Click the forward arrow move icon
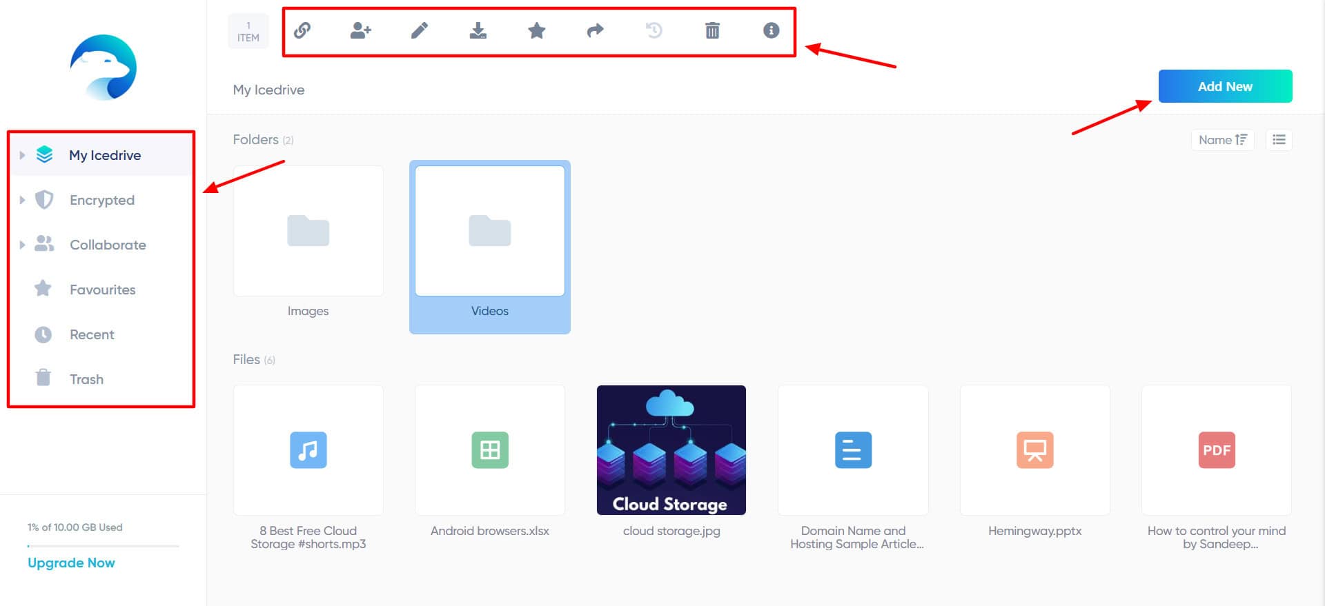This screenshot has width=1325, height=606. [595, 30]
